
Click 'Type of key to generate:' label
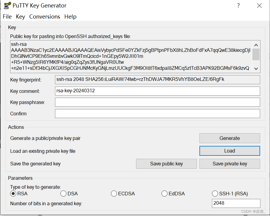pyautogui.click(x=36, y=187)
